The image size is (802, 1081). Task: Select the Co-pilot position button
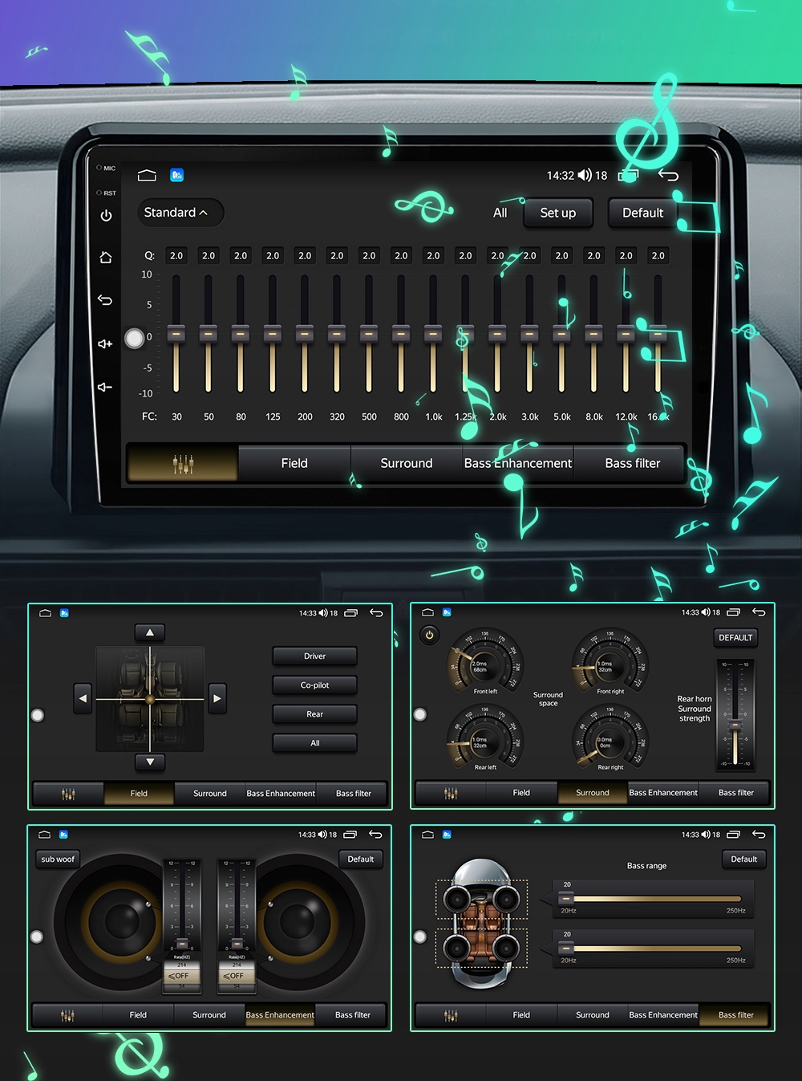(x=314, y=685)
